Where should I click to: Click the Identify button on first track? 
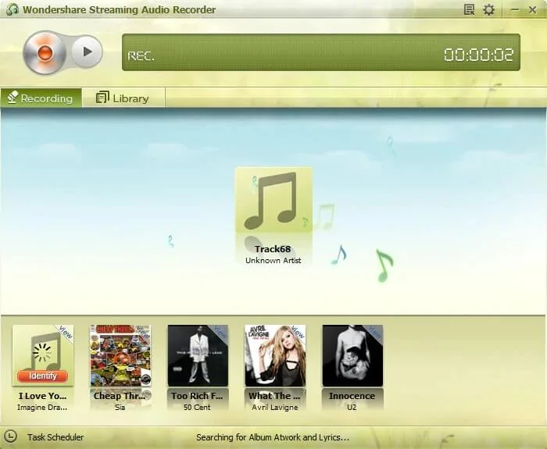coord(42,376)
